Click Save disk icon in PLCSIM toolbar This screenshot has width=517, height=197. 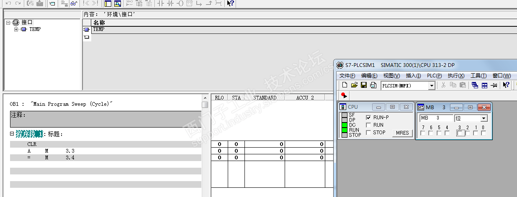(x=364, y=85)
